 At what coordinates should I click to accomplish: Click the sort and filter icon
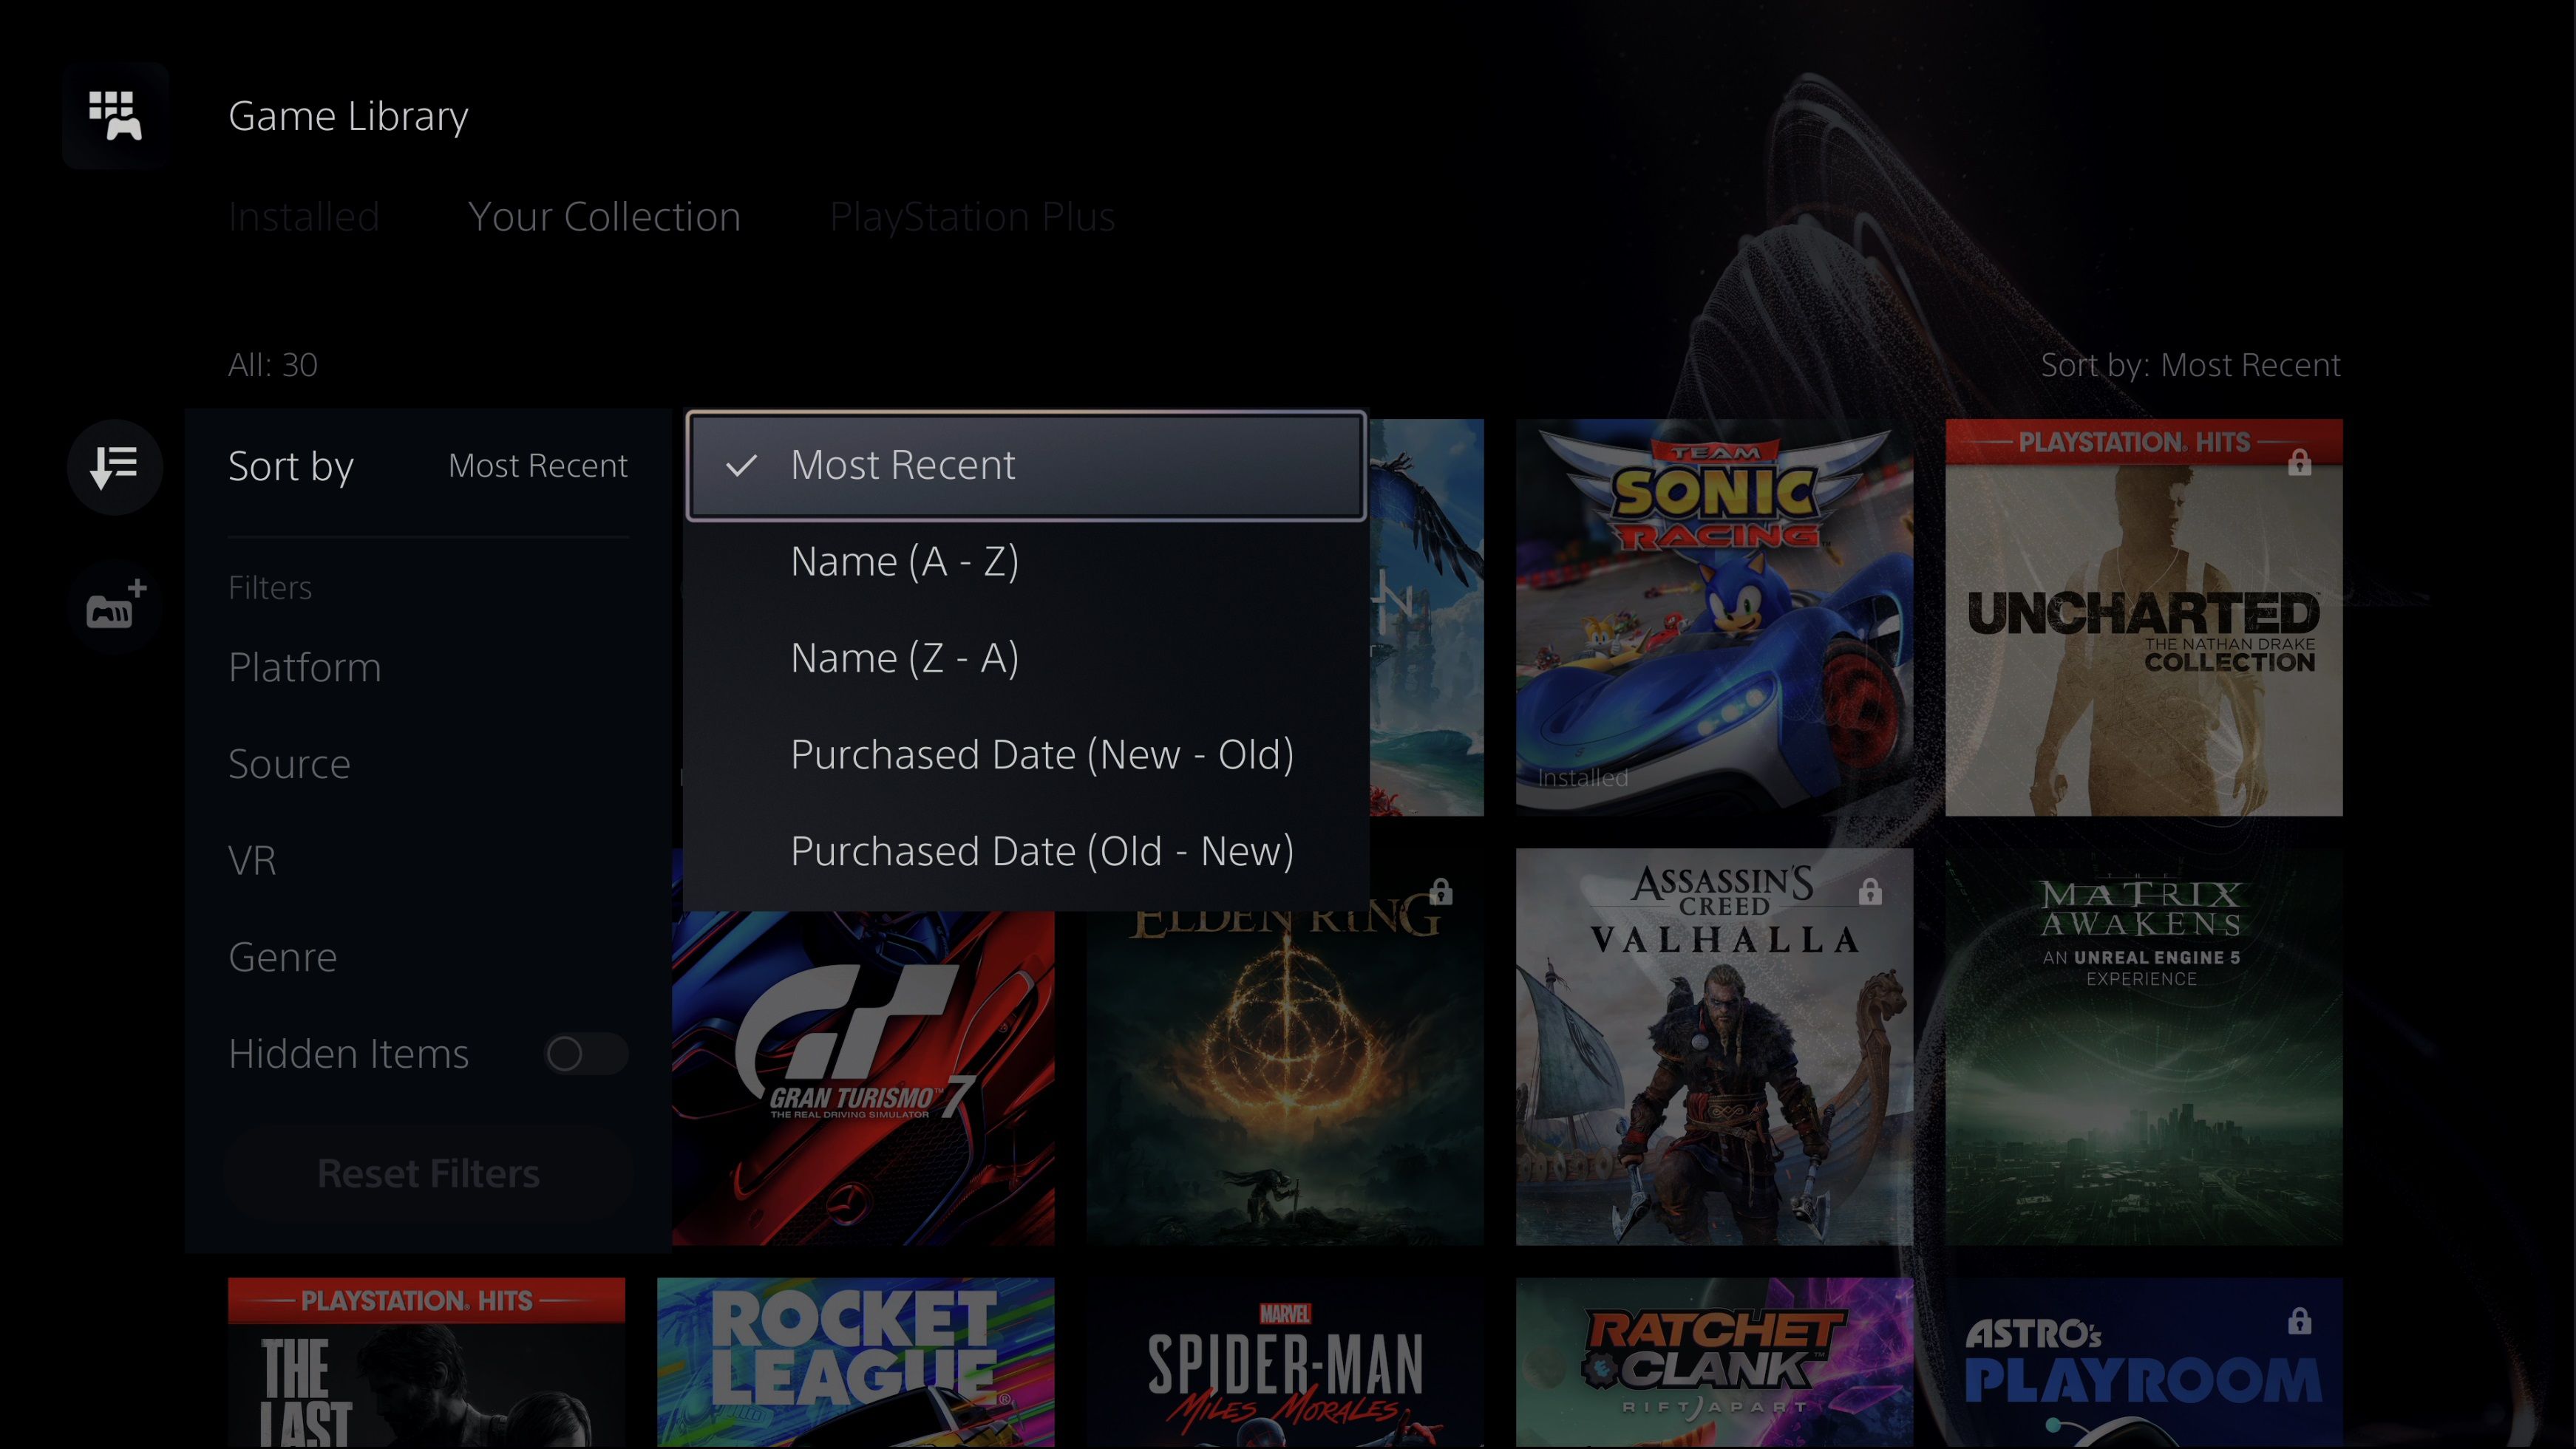115,467
